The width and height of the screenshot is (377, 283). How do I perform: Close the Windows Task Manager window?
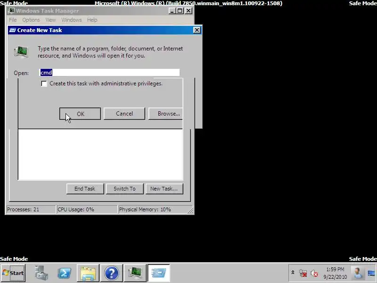pyautogui.click(x=188, y=11)
